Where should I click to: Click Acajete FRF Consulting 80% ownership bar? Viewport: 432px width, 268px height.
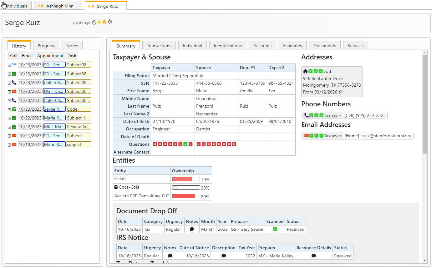(186, 196)
